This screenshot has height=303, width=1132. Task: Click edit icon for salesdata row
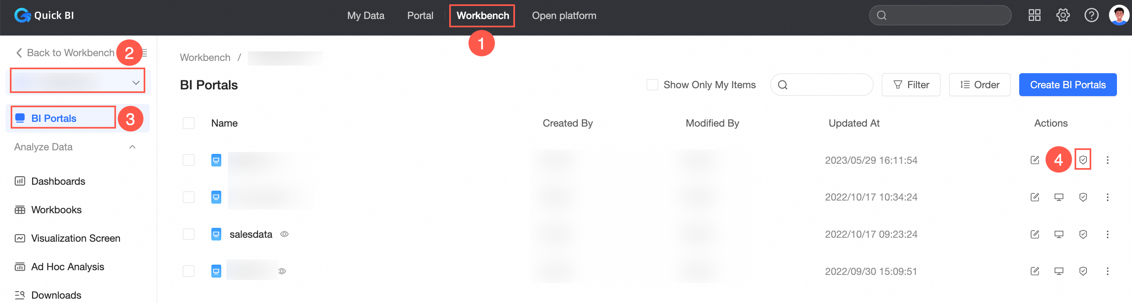coord(1035,234)
